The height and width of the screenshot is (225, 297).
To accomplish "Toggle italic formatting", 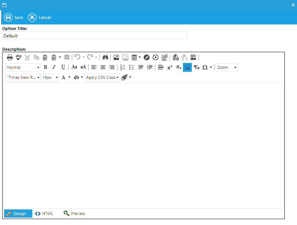I will [x=54, y=67].
